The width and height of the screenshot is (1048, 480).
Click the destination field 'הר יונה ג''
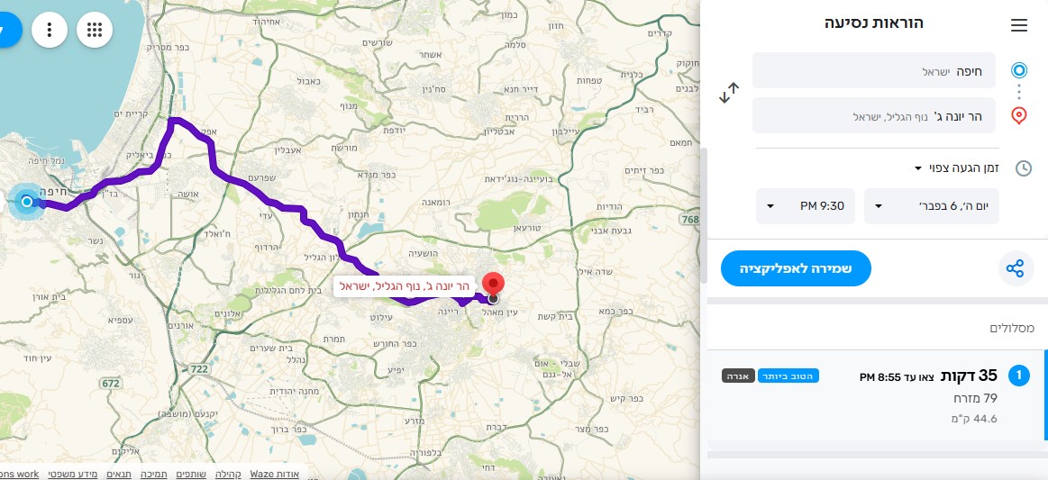tap(875, 115)
